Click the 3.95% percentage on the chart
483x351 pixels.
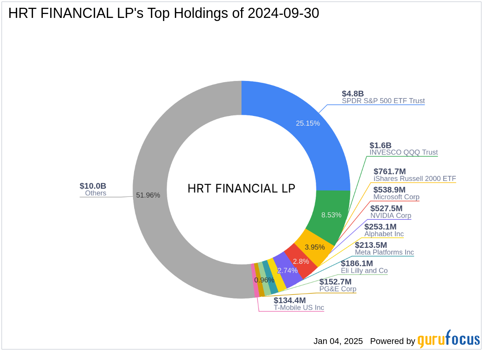click(315, 247)
